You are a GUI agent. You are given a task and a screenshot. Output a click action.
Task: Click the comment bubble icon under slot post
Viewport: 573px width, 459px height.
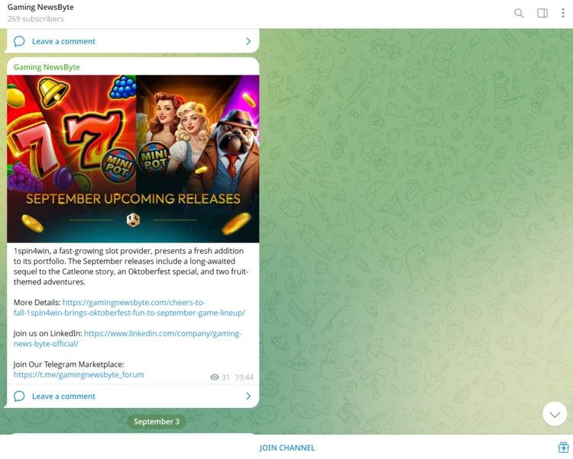[x=19, y=396]
